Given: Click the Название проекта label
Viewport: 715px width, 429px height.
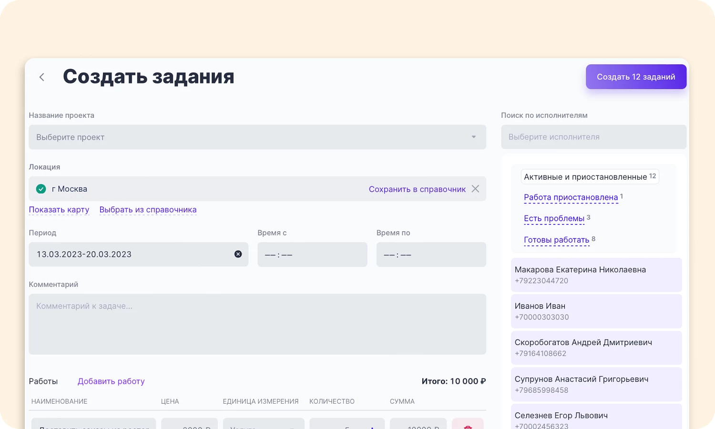Looking at the screenshot, I should [x=61, y=115].
